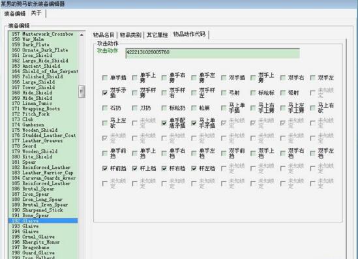The height and width of the screenshot is (259, 358).
Task: Enable the 单手插 checkbox
Action: coord(105,78)
